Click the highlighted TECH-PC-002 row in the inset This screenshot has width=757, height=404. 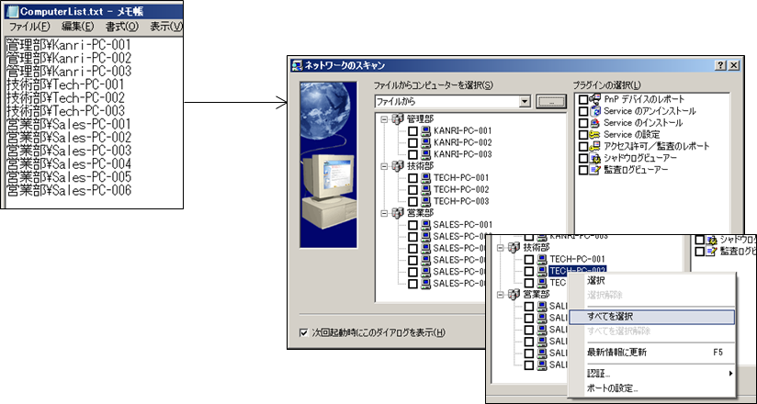click(578, 270)
